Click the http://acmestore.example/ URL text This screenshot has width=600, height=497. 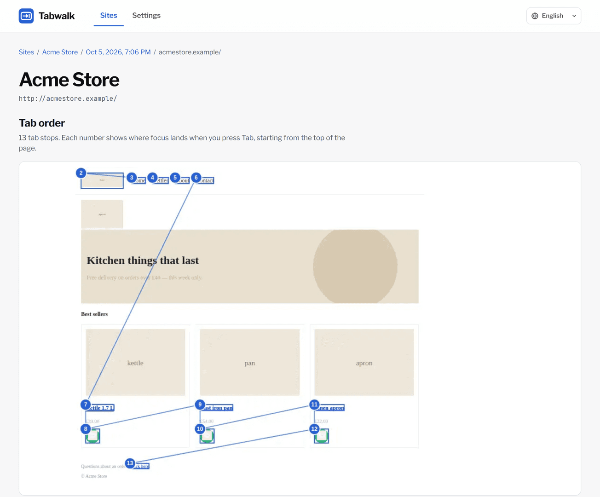(x=68, y=98)
